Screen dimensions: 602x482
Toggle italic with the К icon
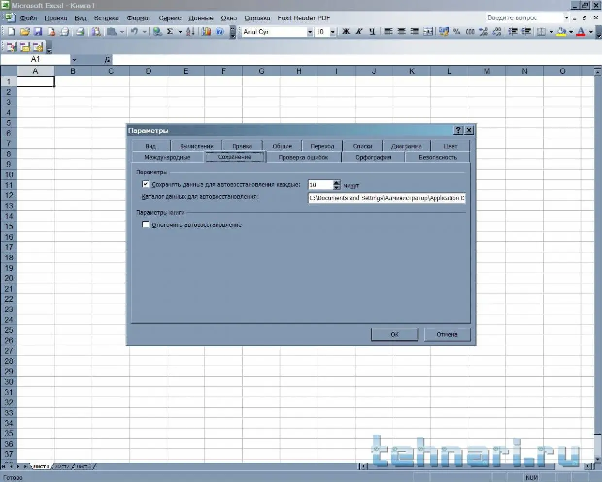click(359, 32)
